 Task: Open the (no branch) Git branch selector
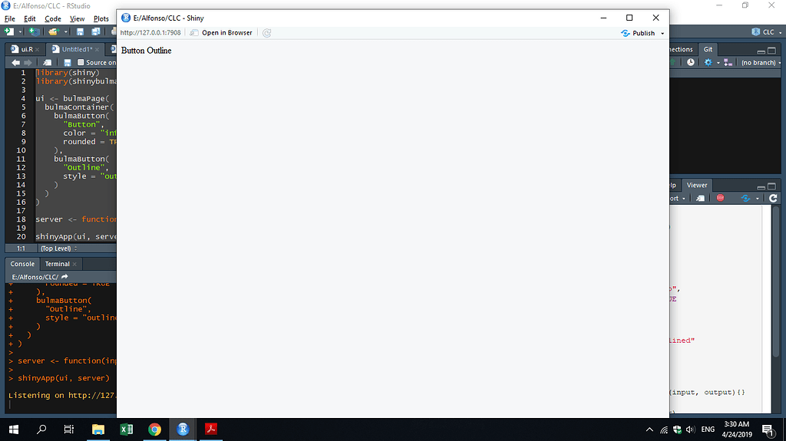point(758,62)
